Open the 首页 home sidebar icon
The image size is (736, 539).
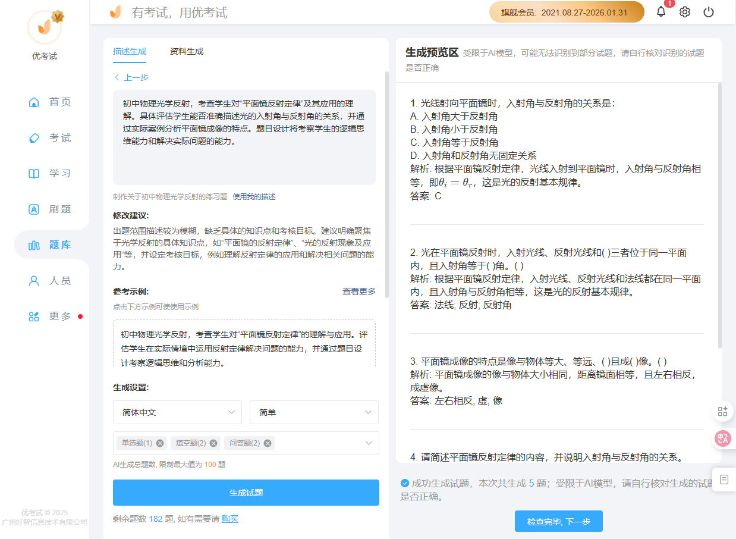tap(34, 102)
